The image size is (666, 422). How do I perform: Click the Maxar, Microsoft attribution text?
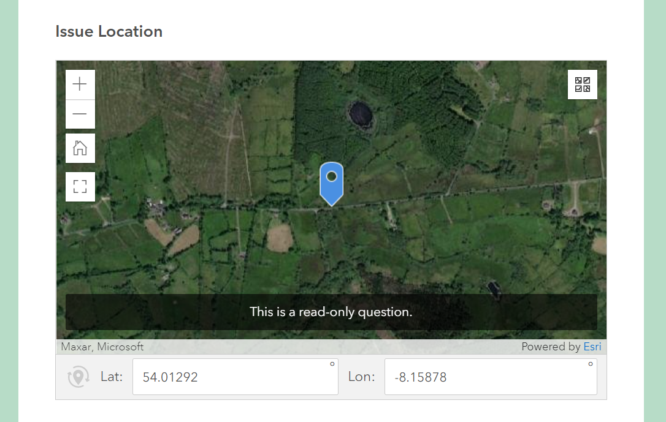tap(102, 347)
